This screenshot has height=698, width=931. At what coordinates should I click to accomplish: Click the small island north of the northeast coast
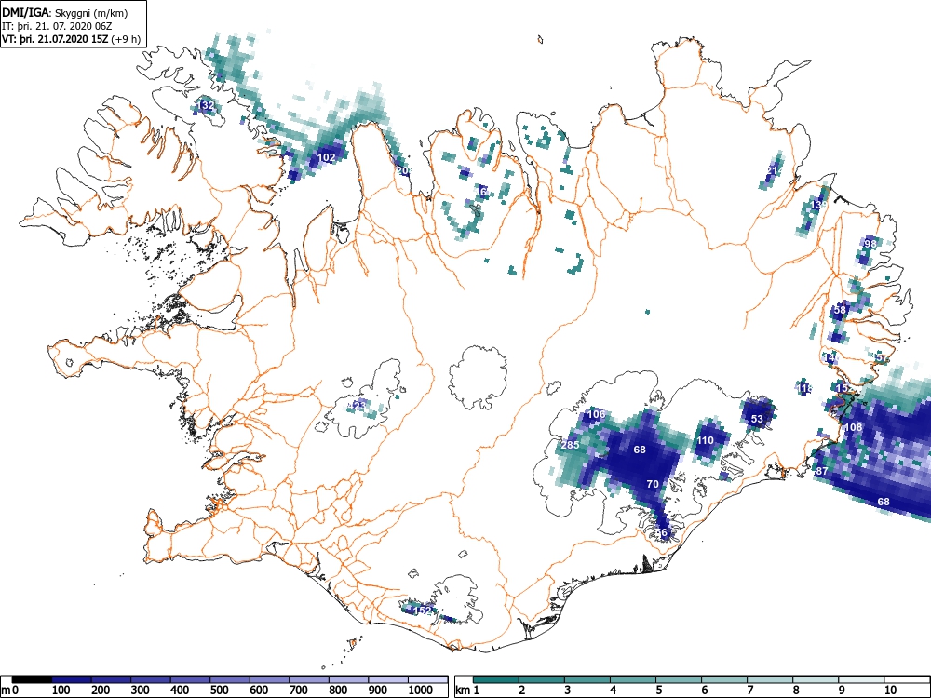coord(540,40)
